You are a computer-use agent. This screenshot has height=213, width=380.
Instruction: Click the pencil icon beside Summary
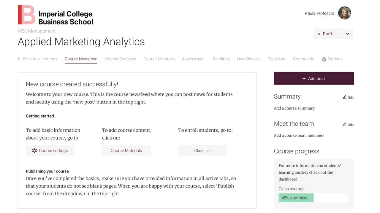coord(344,97)
